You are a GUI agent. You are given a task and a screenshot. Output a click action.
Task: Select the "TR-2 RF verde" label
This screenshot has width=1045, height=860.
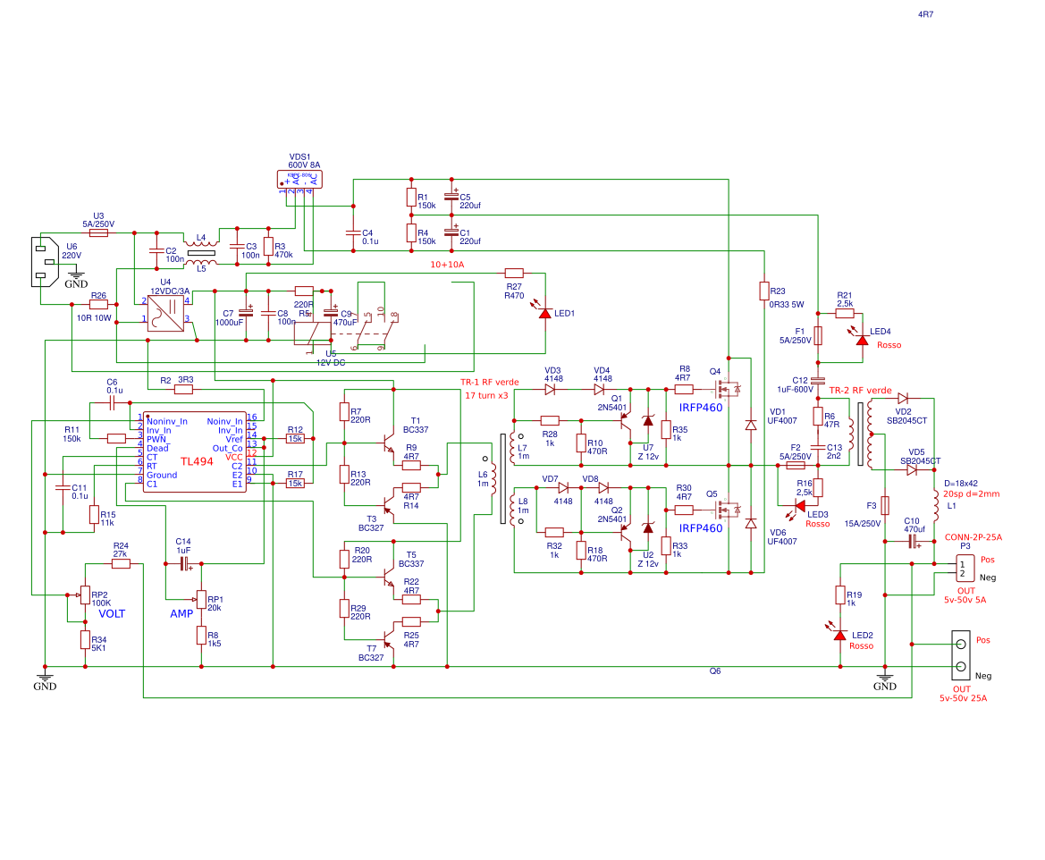tap(860, 390)
